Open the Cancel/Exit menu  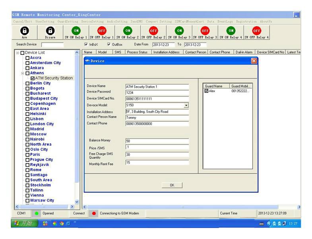[x=23, y=21]
